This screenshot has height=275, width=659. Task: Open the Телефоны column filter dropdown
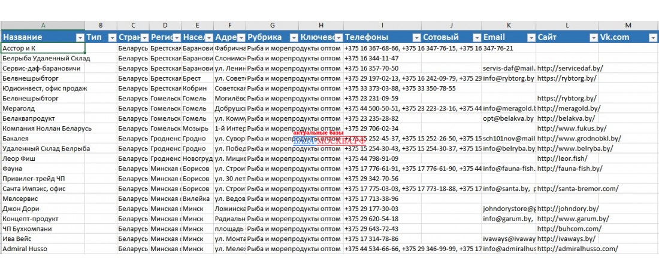tap(416, 37)
